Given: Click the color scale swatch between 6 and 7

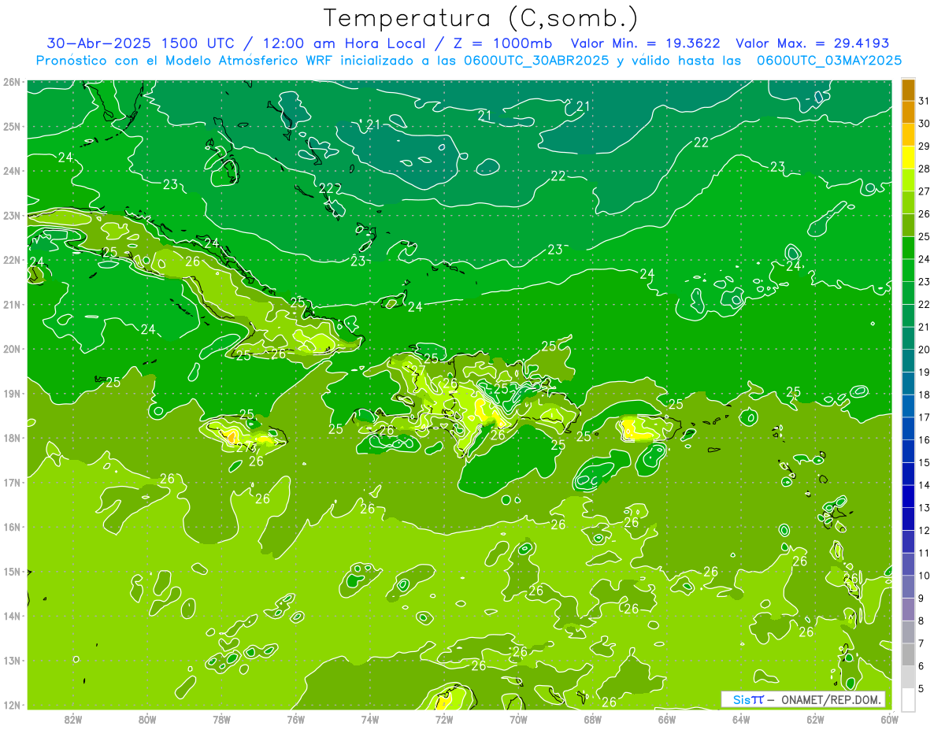Looking at the screenshot, I should [x=908, y=654].
